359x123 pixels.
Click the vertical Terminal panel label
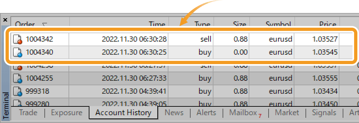6,106
